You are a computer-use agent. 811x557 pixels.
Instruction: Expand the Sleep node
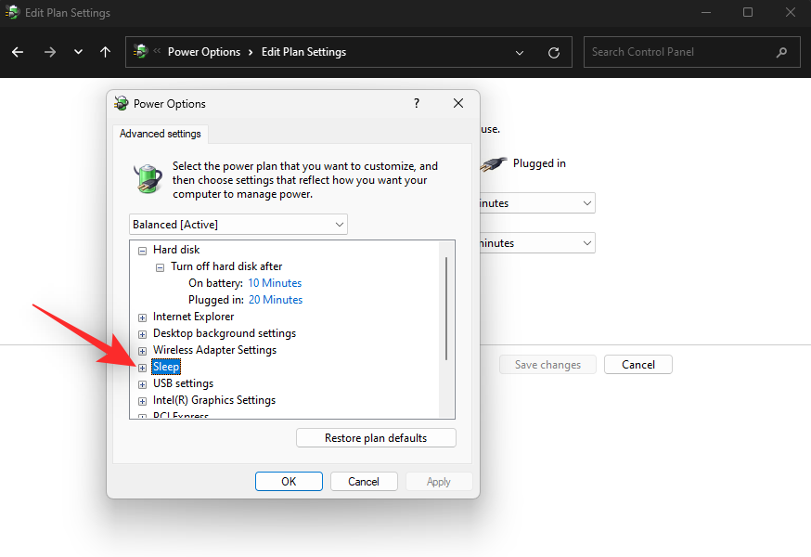(x=142, y=368)
